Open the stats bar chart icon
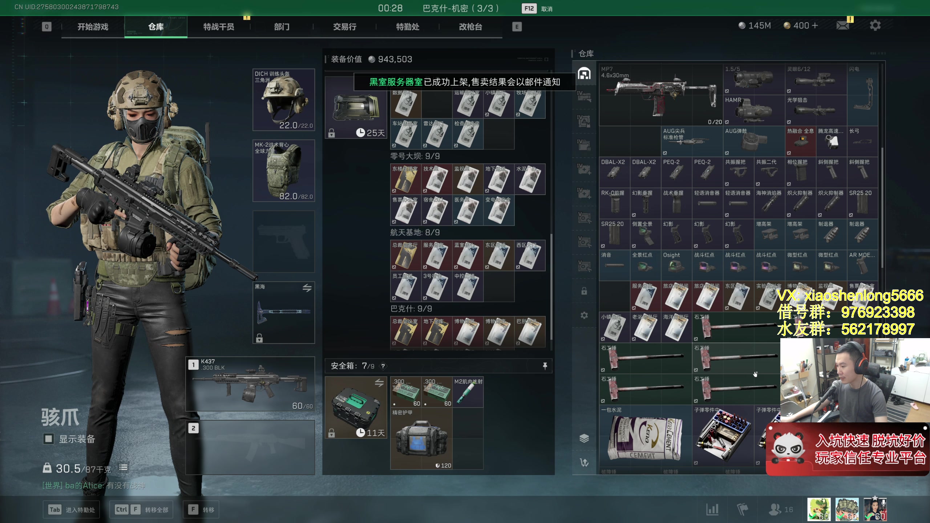The width and height of the screenshot is (930, 523). click(712, 510)
